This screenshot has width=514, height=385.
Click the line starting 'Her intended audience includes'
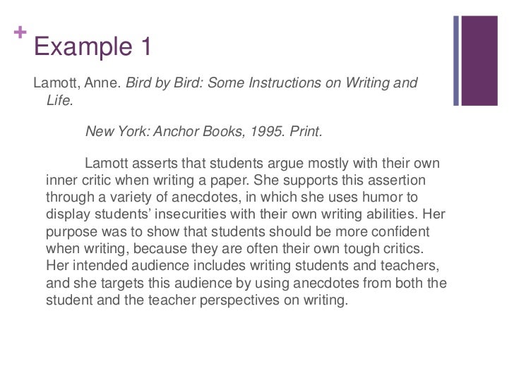point(243,266)
